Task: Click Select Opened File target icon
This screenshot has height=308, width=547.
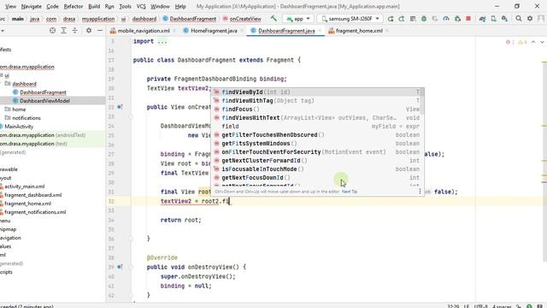Action: click(x=52, y=31)
